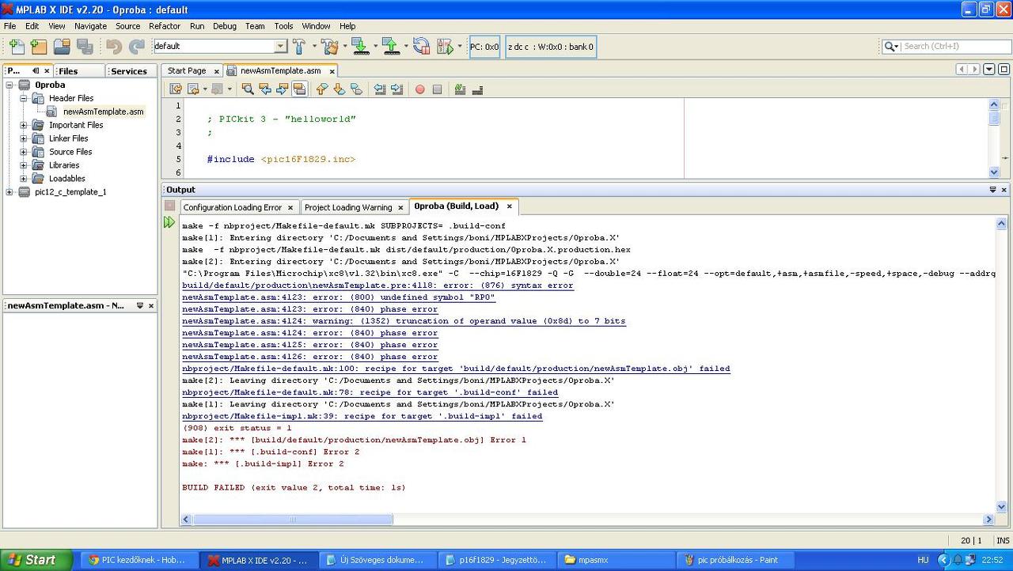Re-run the build with green arrows icon
The height and width of the screenshot is (571, 1013).
(169, 223)
